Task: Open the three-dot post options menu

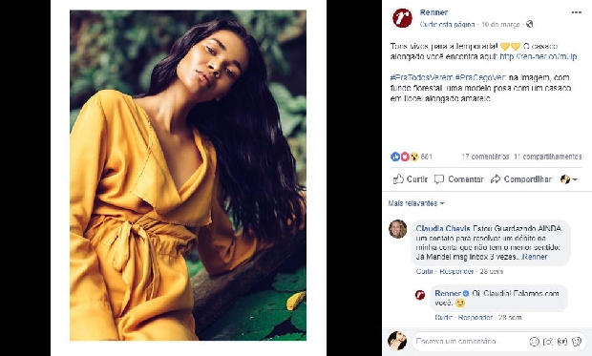Action: 576,12
